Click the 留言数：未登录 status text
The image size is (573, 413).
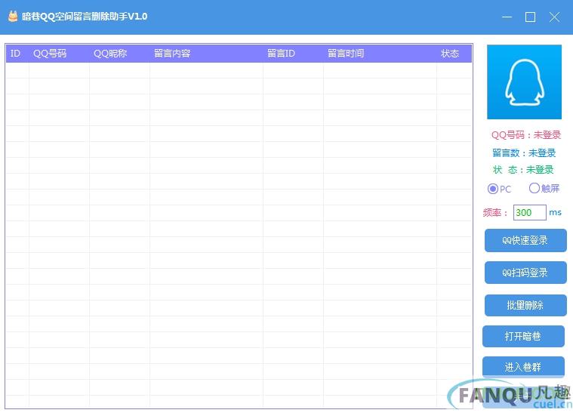[x=524, y=153]
